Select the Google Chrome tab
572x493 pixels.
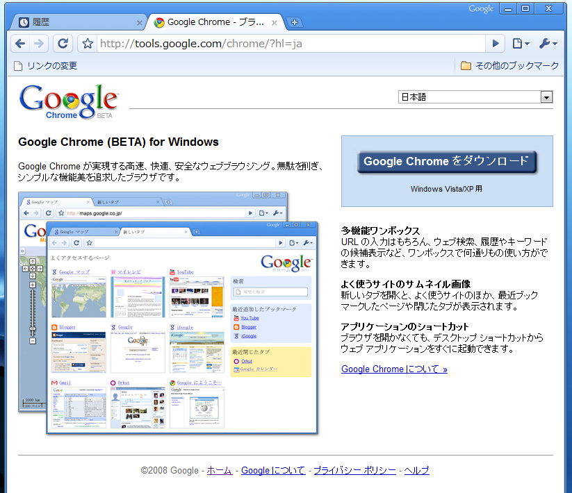pos(215,22)
